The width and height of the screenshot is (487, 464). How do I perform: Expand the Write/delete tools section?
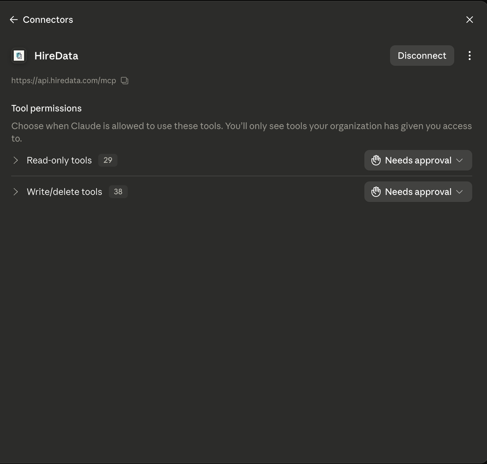[15, 192]
